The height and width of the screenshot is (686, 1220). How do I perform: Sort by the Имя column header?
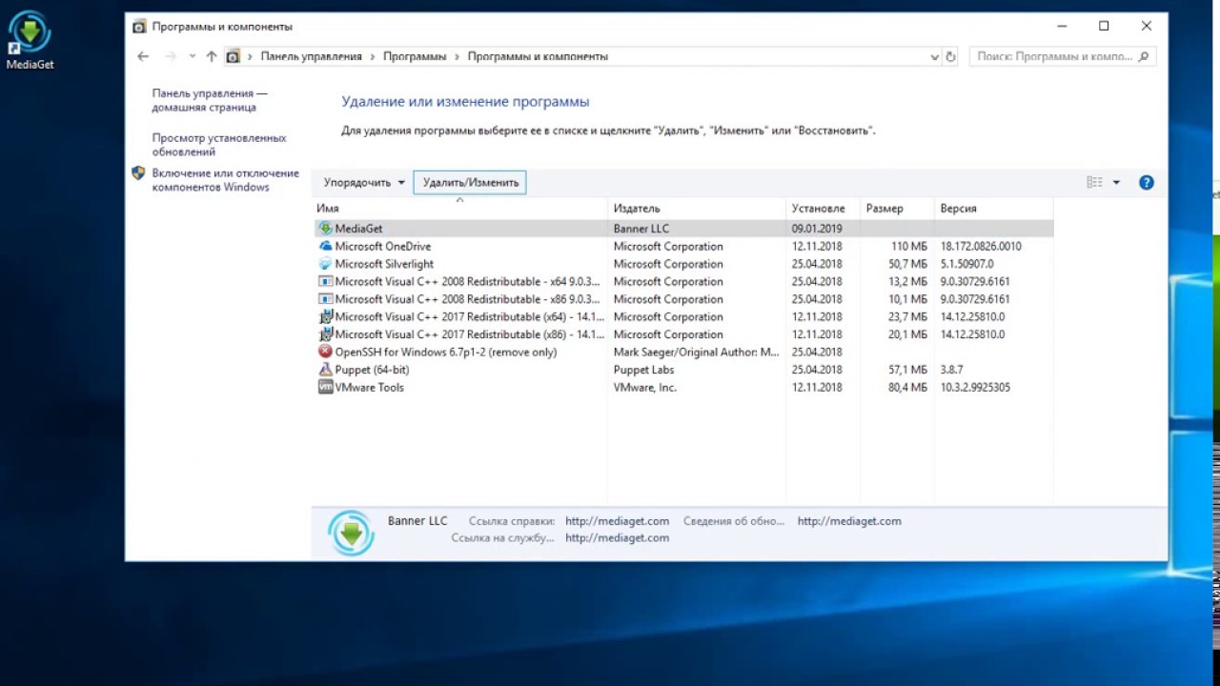pyautogui.click(x=460, y=208)
